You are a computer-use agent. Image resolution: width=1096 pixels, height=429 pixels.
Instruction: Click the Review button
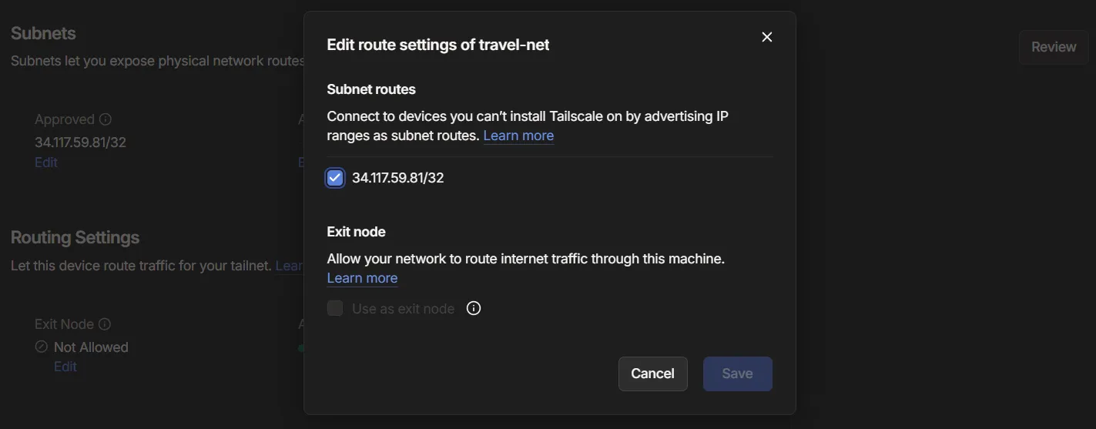point(1053,47)
